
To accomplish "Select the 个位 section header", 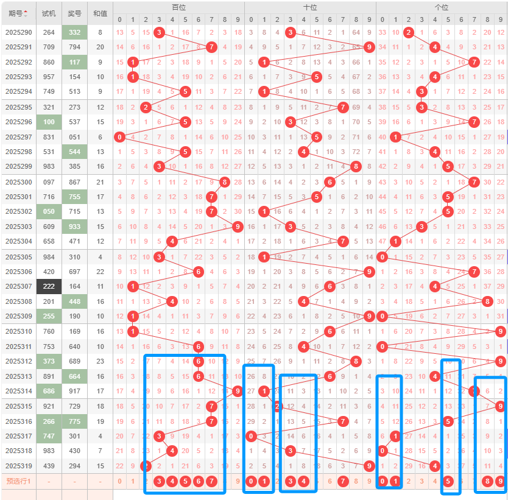I will pyautogui.click(x=441, y=7).
